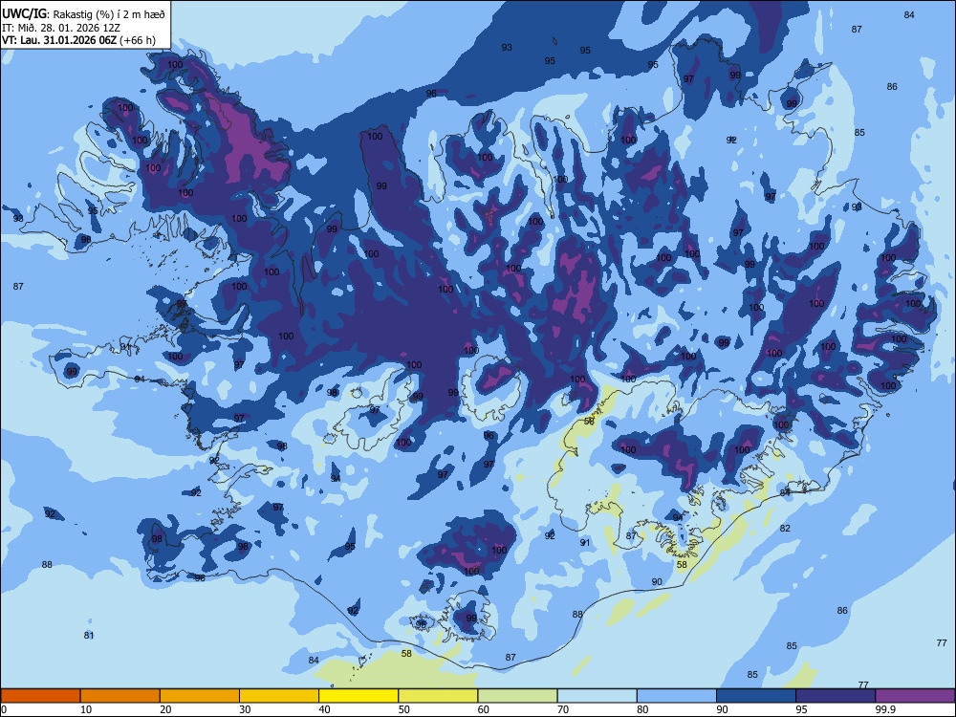Click the legend tick label '40'
Screen dimensions: 956x717
point(324,709)
